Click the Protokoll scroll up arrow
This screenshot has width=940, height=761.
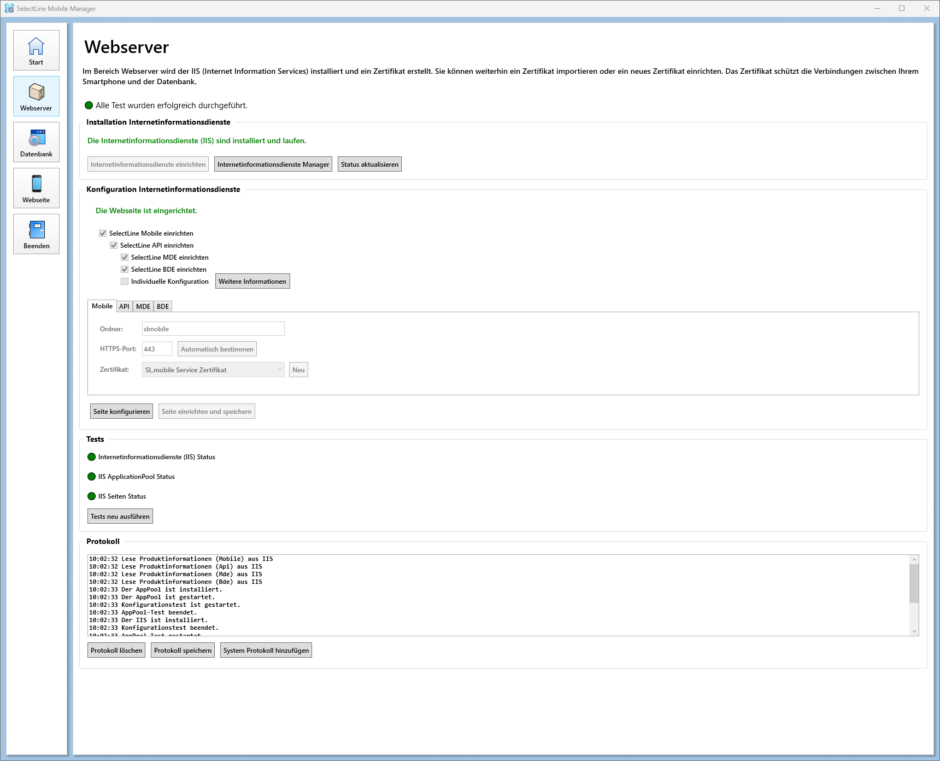pos(914,560)
